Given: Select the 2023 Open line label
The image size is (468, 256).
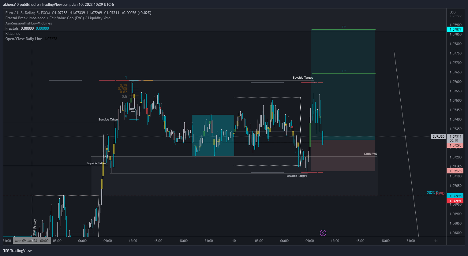Looking at the screenshot, I should [436, 193].
